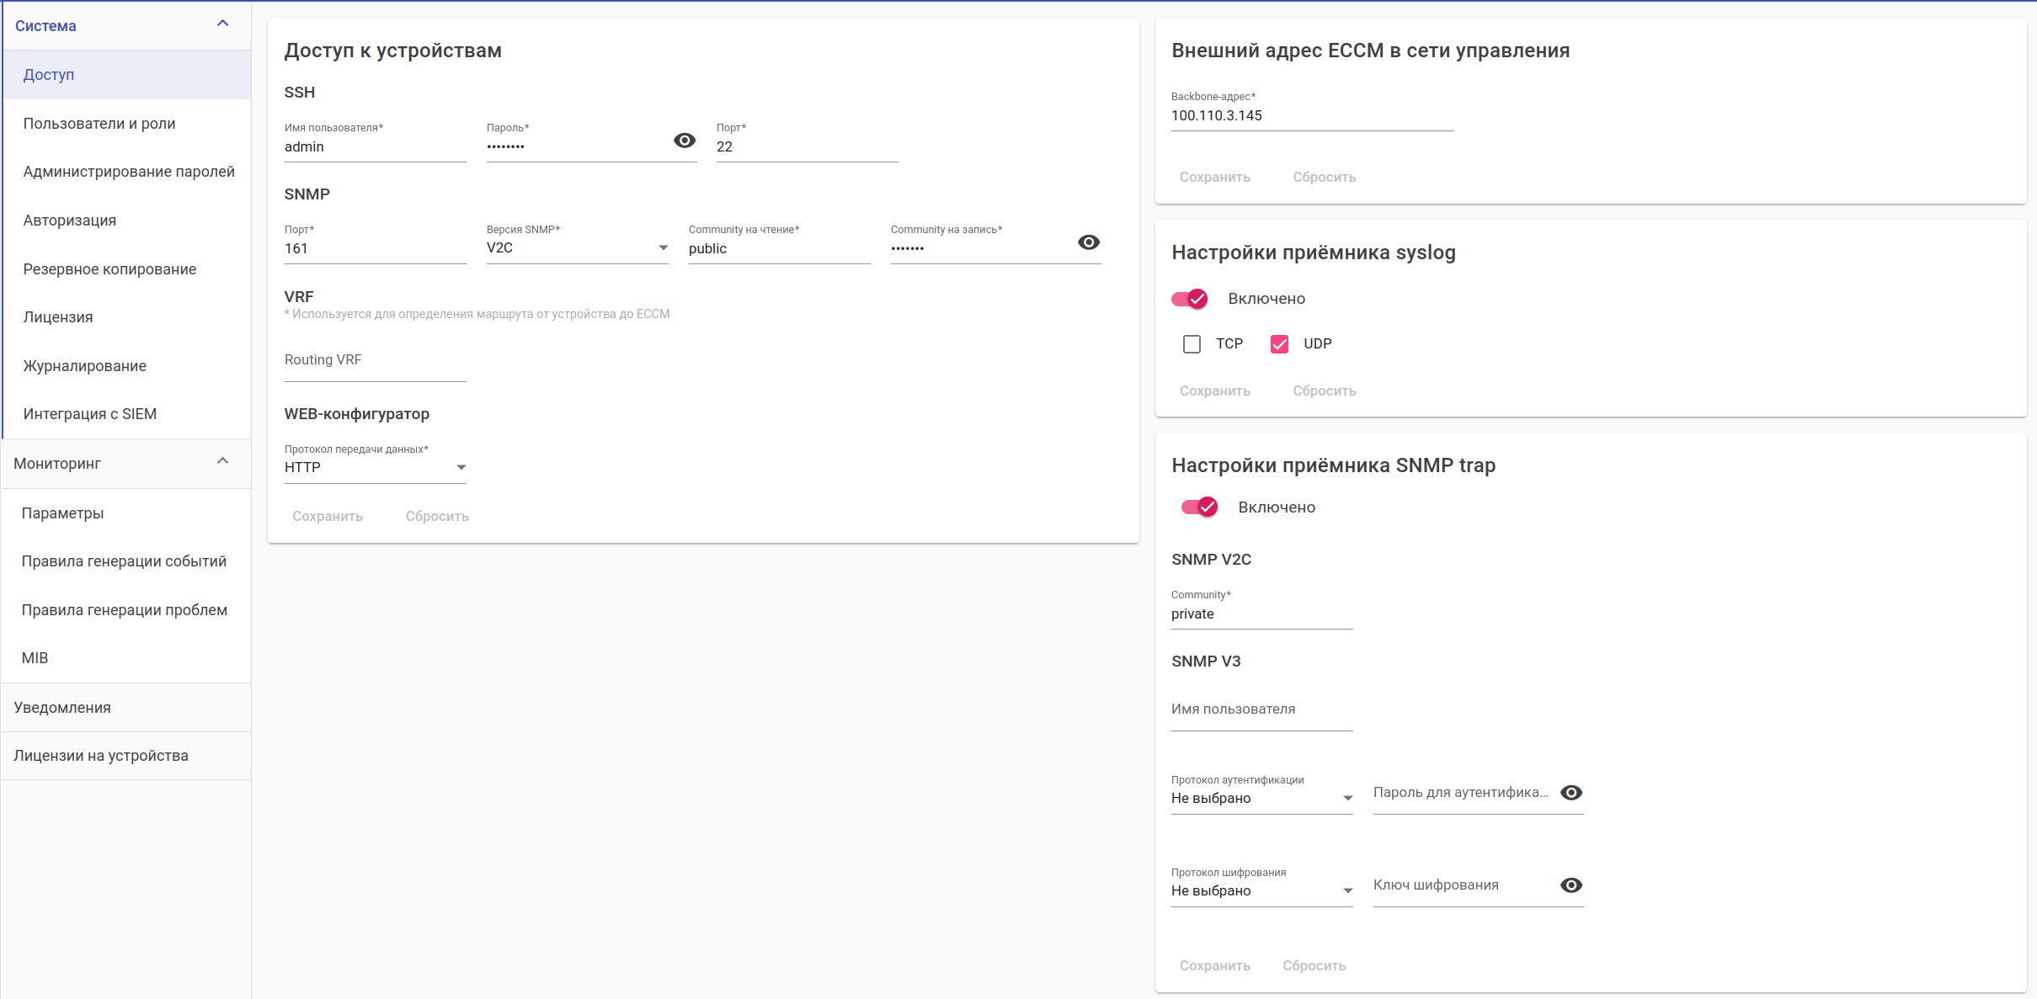Check the TCP checkbox
The image size is (2037, 999).
[1192, 344]
